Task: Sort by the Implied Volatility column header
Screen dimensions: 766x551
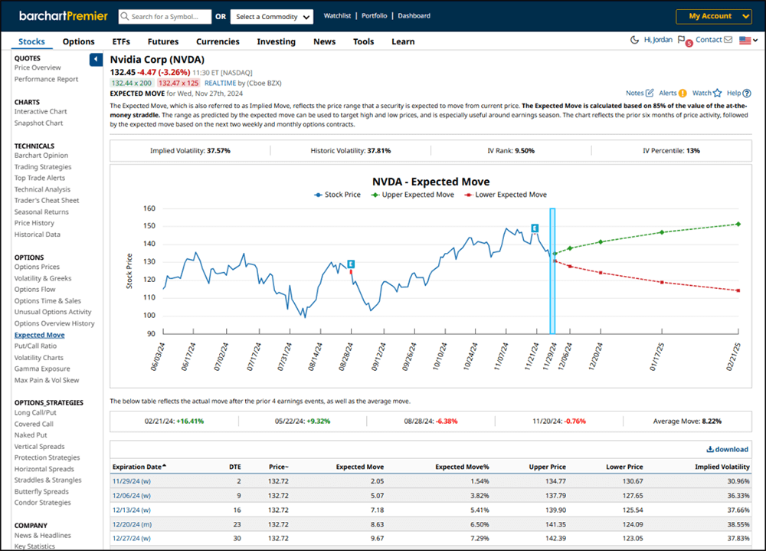Action: tap(722, 467)
